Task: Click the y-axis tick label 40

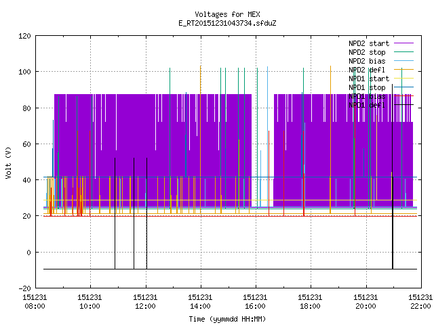Action: [x=27, y=180]
